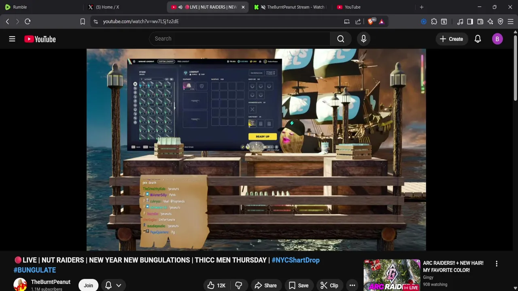View site information icon in address bar
The image size is (518, 291).
(x=96, y=21)
